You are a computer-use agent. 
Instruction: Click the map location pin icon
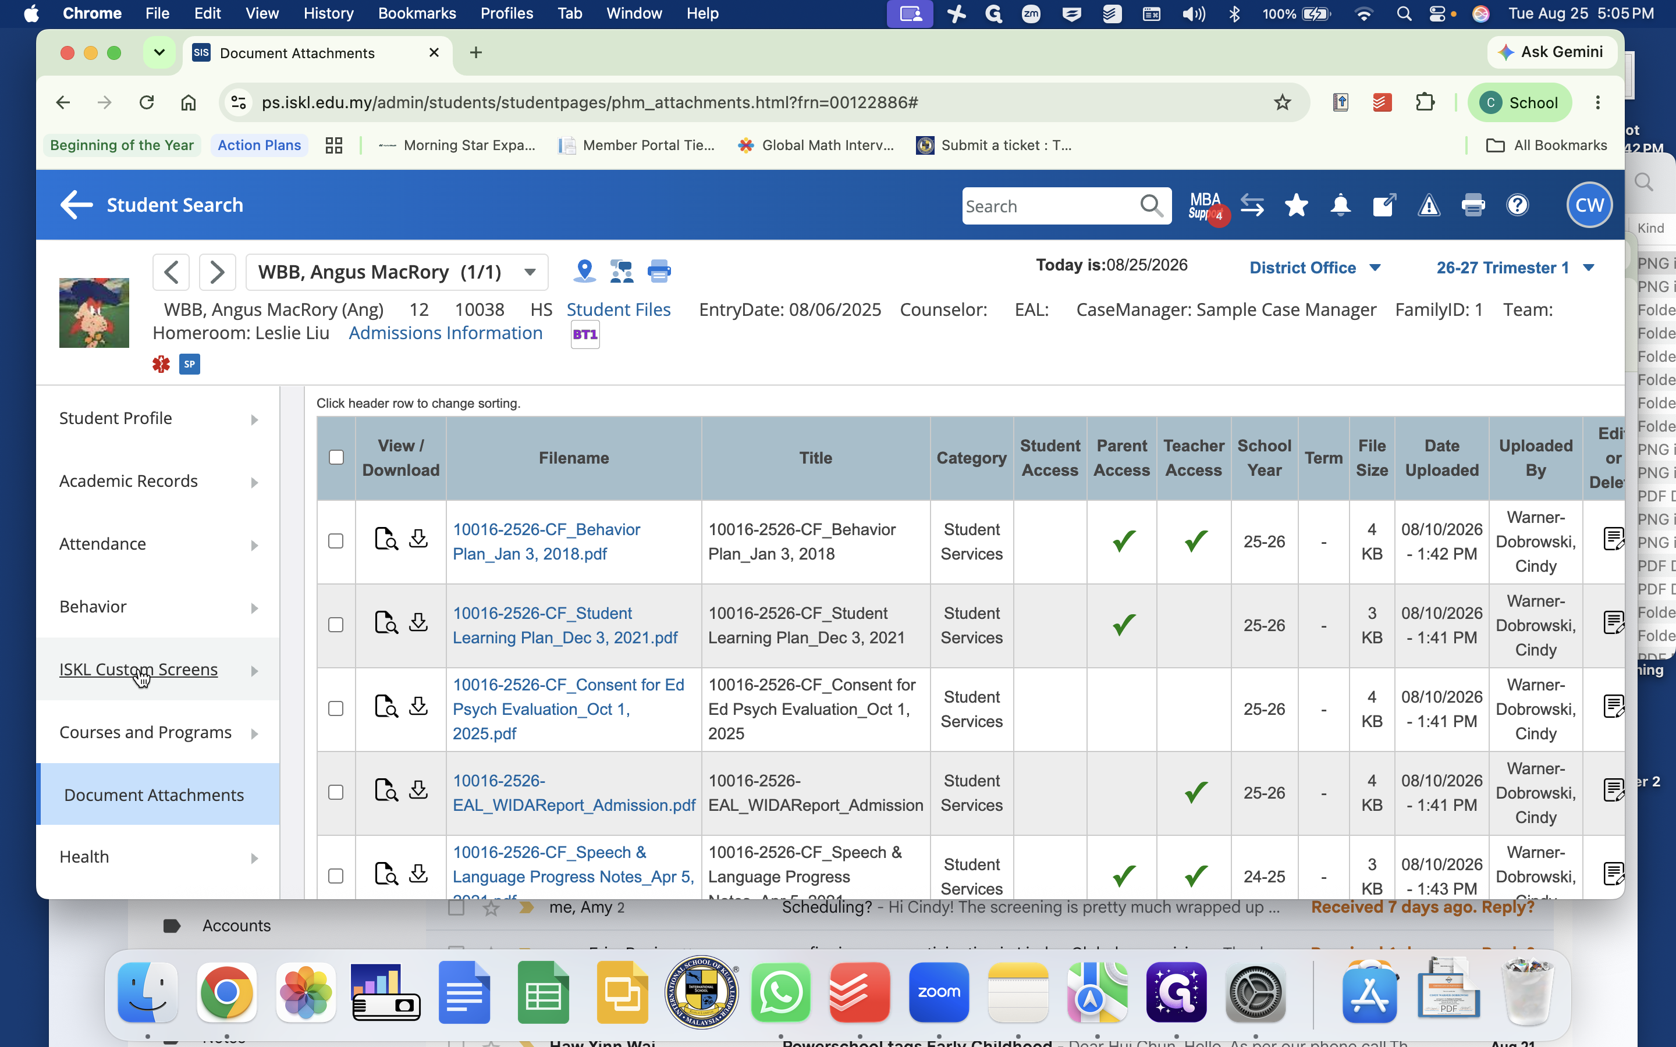[x=584, y=270]
